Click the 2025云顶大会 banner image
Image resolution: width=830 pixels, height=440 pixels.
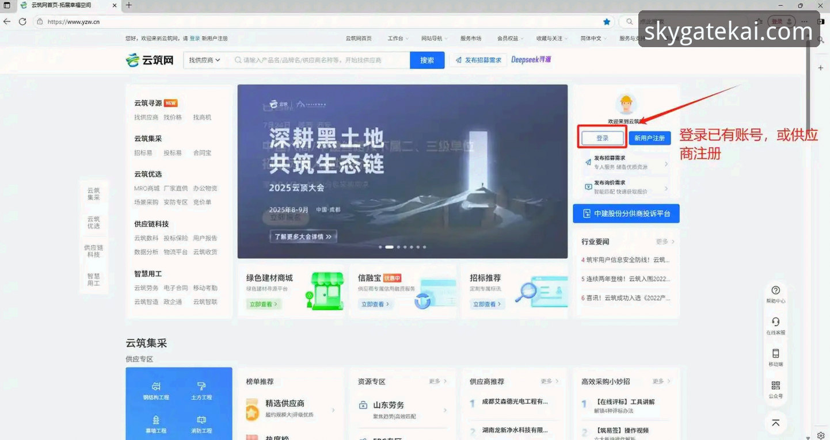(402, 171)
